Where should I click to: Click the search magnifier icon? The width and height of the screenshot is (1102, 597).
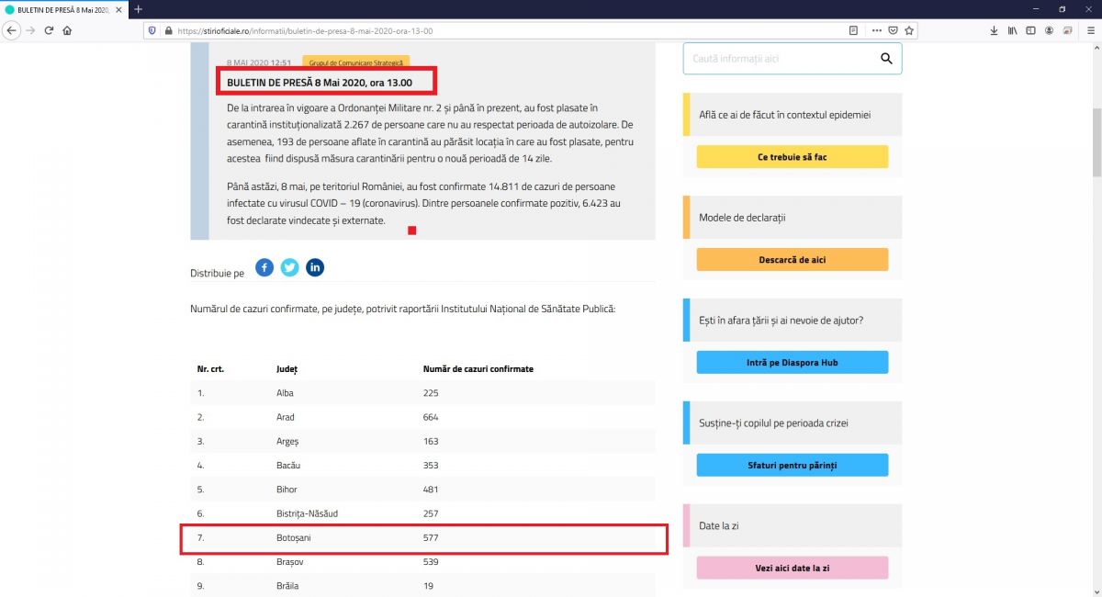pos(886,59)
